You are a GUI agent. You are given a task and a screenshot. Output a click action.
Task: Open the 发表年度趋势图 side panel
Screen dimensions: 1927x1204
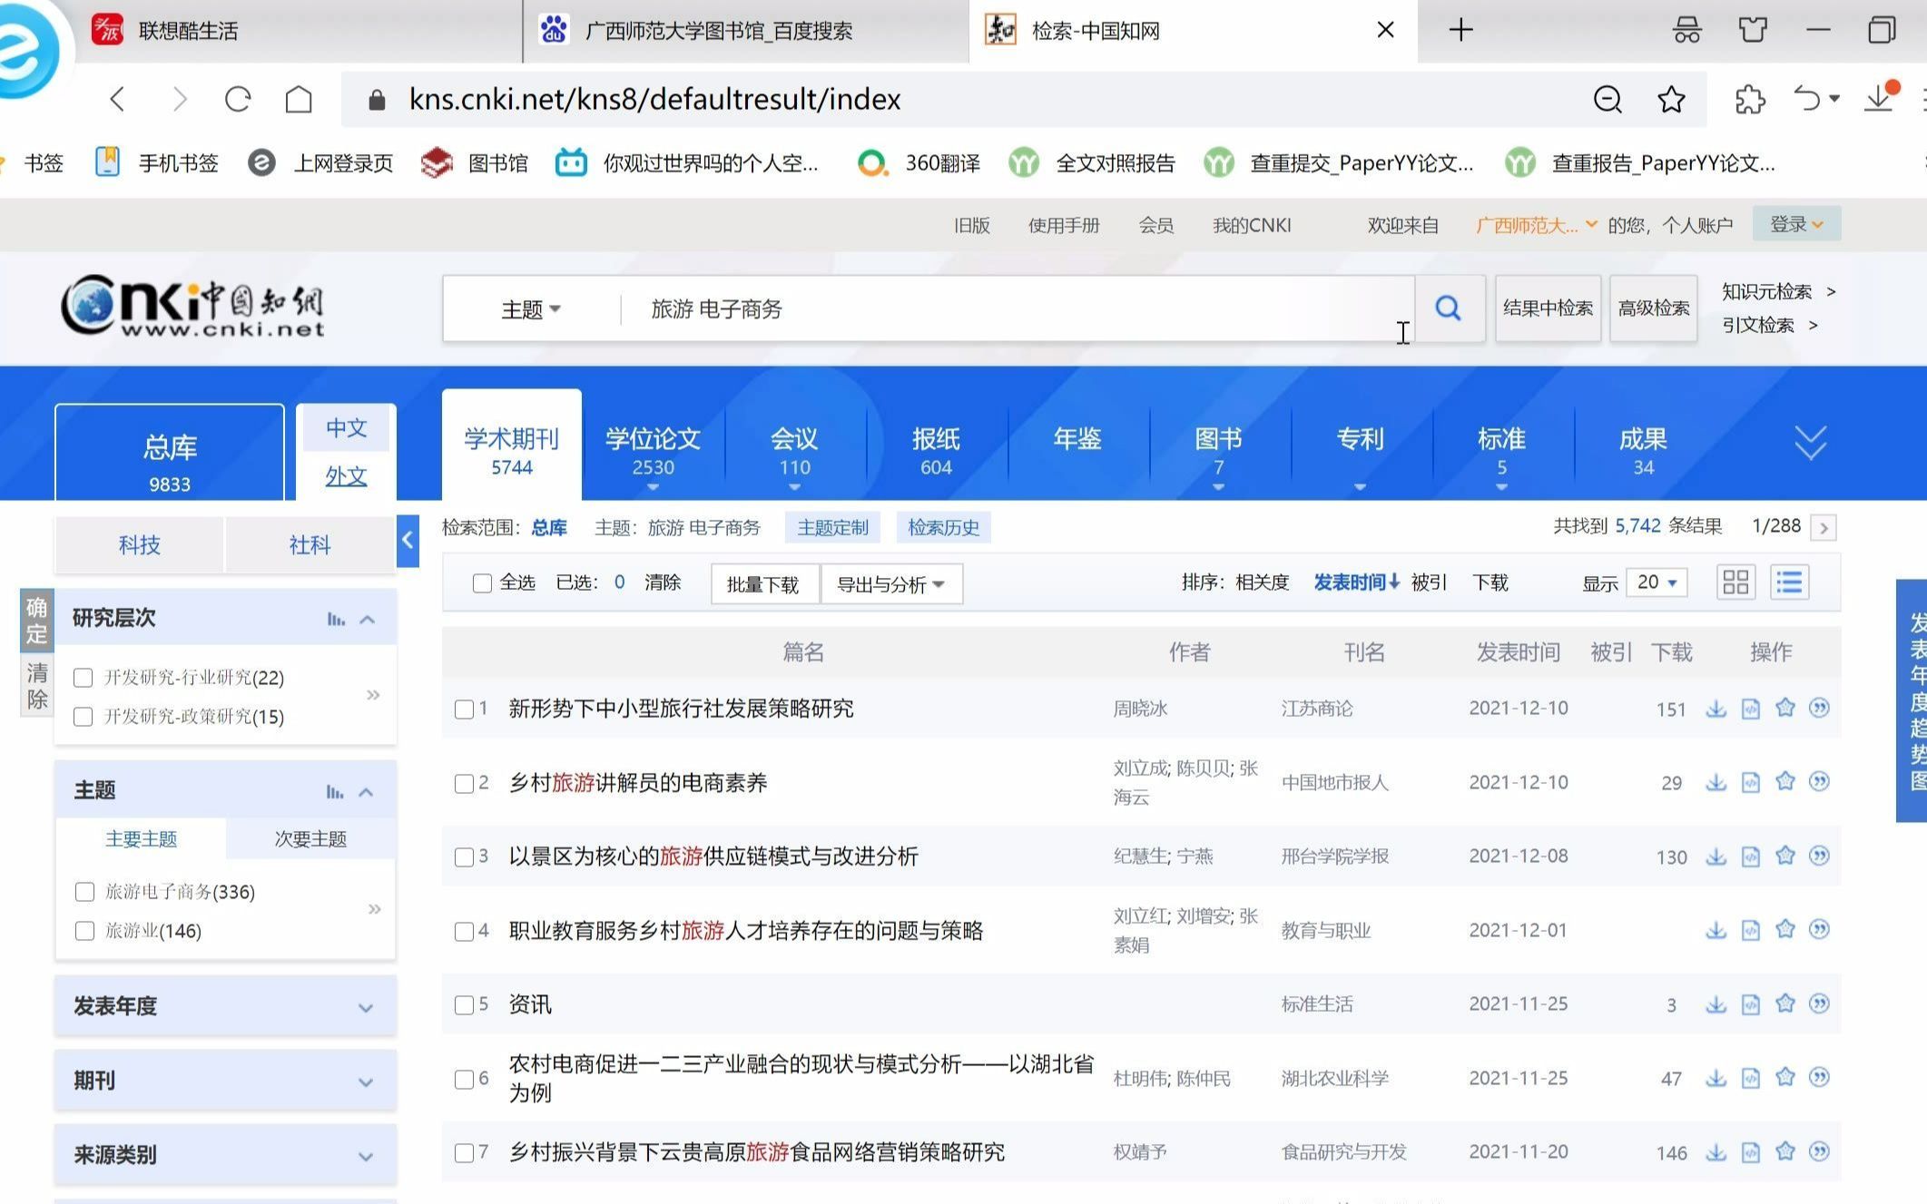tap(1912, 700)
